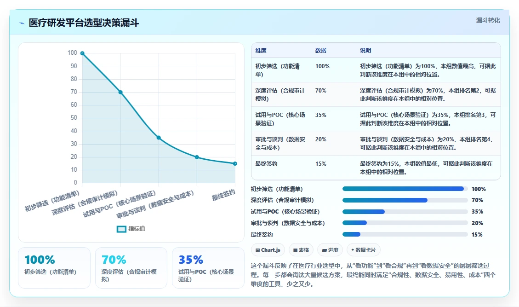Click the chart data point at 15
Screen dimensions: 519x307
pyautogui.click(x=235, y=163)
